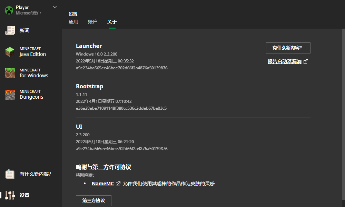Click the 有什么新内容? button near Launcher
Viewport: 345px width, 207px height.
click(288, 48)
